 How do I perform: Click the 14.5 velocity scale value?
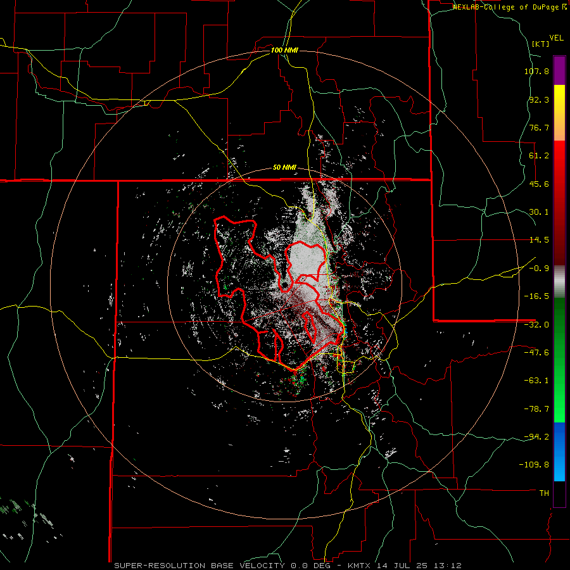[539, 240]
